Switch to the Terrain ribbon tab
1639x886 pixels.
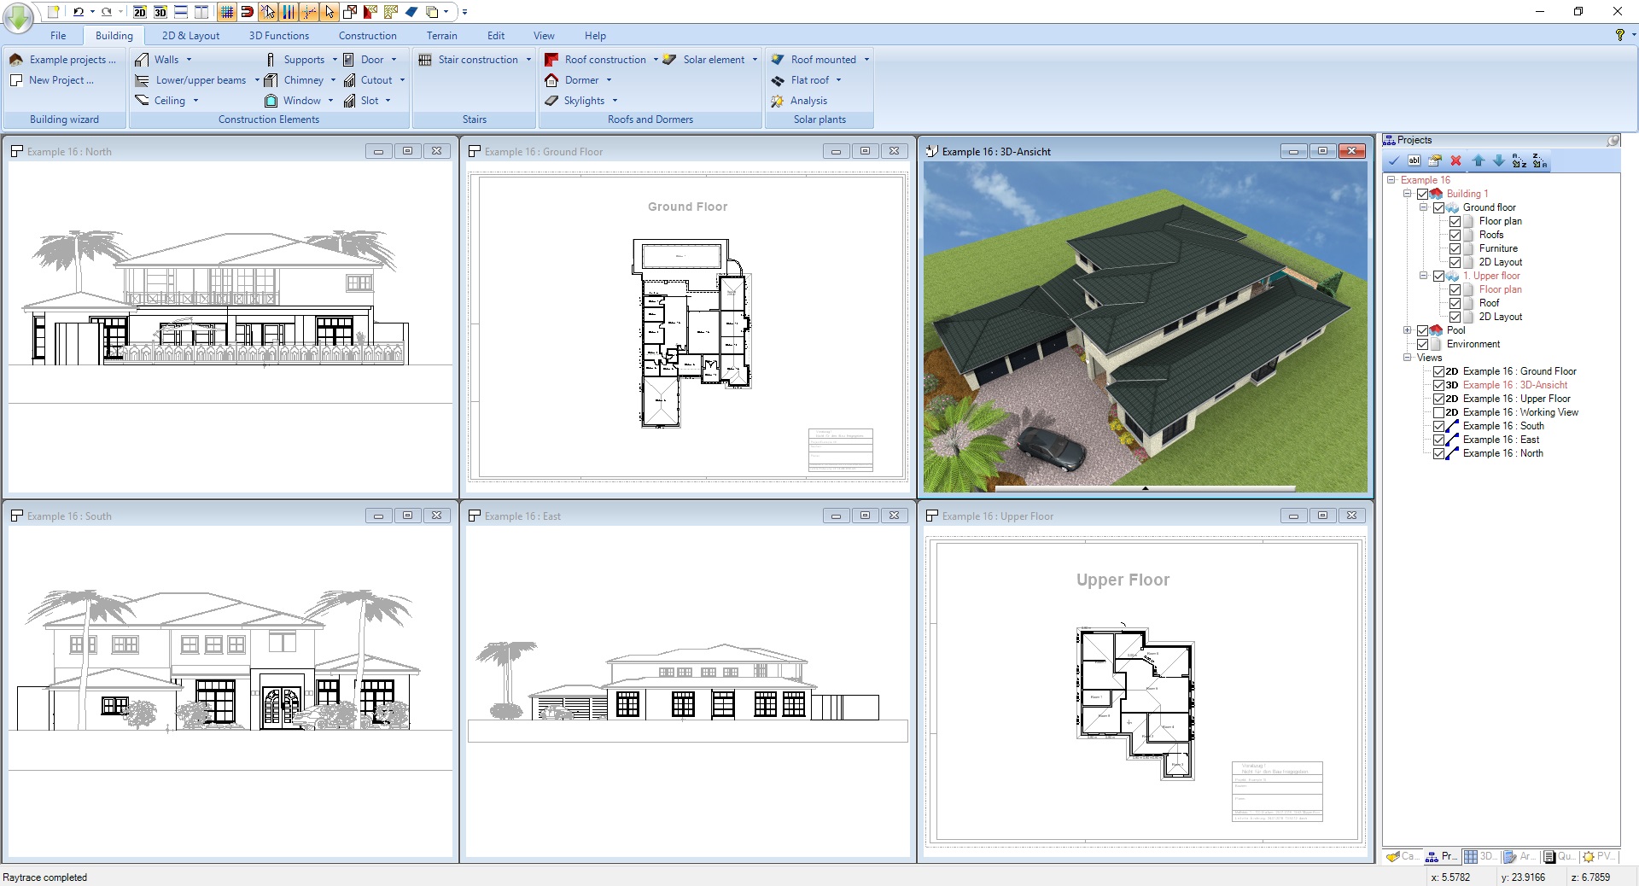(441, 35)
